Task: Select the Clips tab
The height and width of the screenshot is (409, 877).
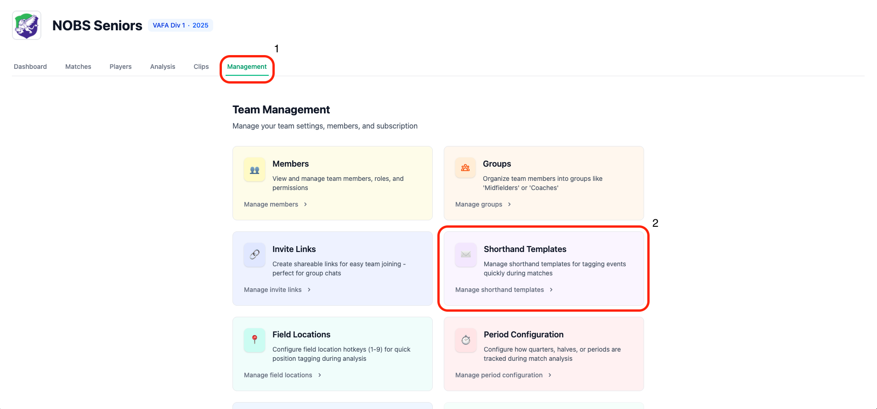Action: tap(201, 67)
